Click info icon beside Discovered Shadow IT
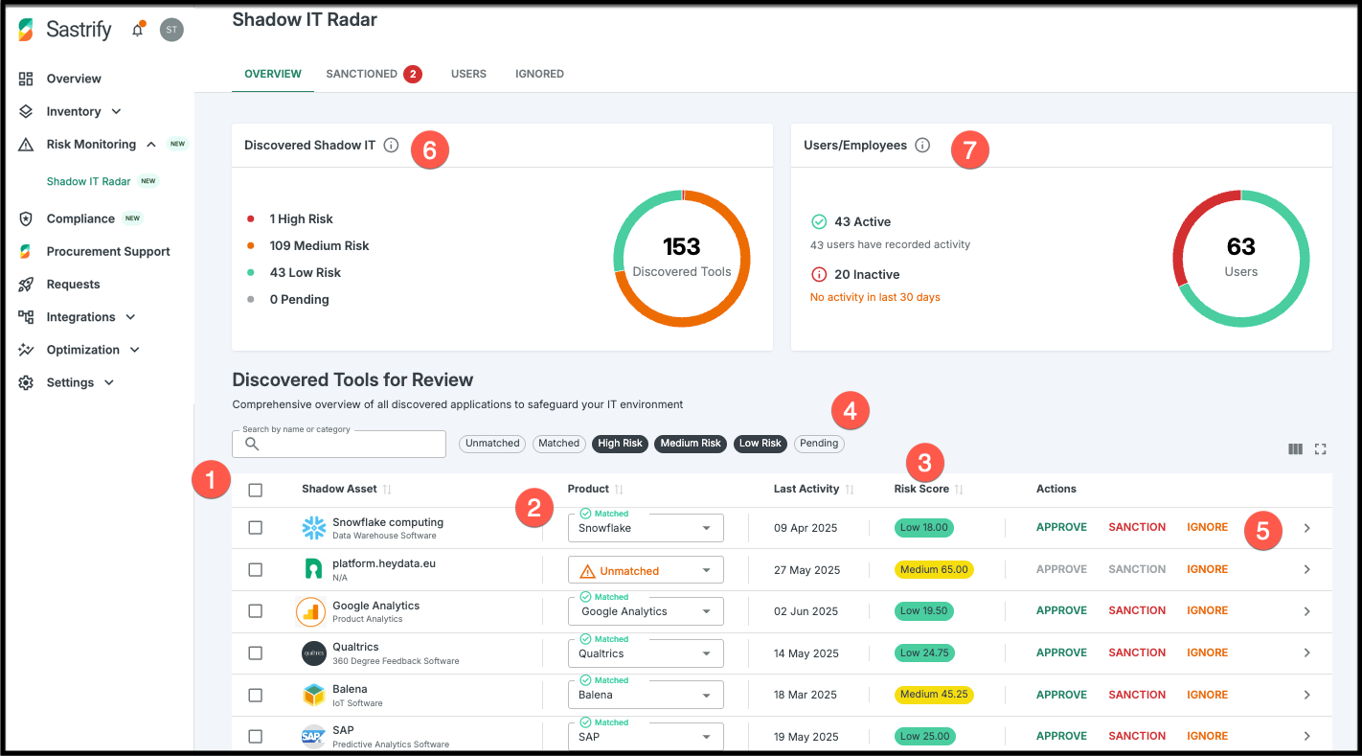 click(x=391, y=146)
